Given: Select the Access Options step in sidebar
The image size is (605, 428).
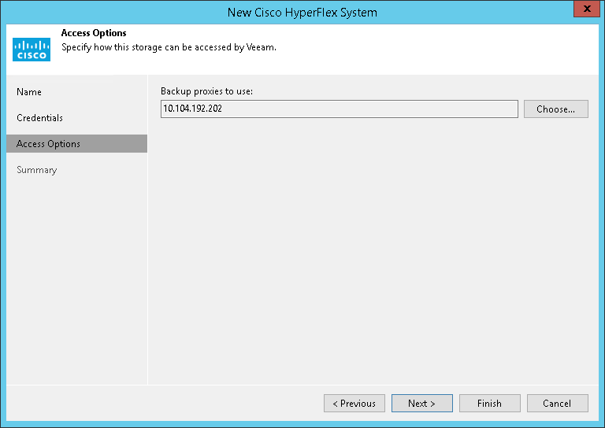Looking at the screenshot, I should (76, 144).
